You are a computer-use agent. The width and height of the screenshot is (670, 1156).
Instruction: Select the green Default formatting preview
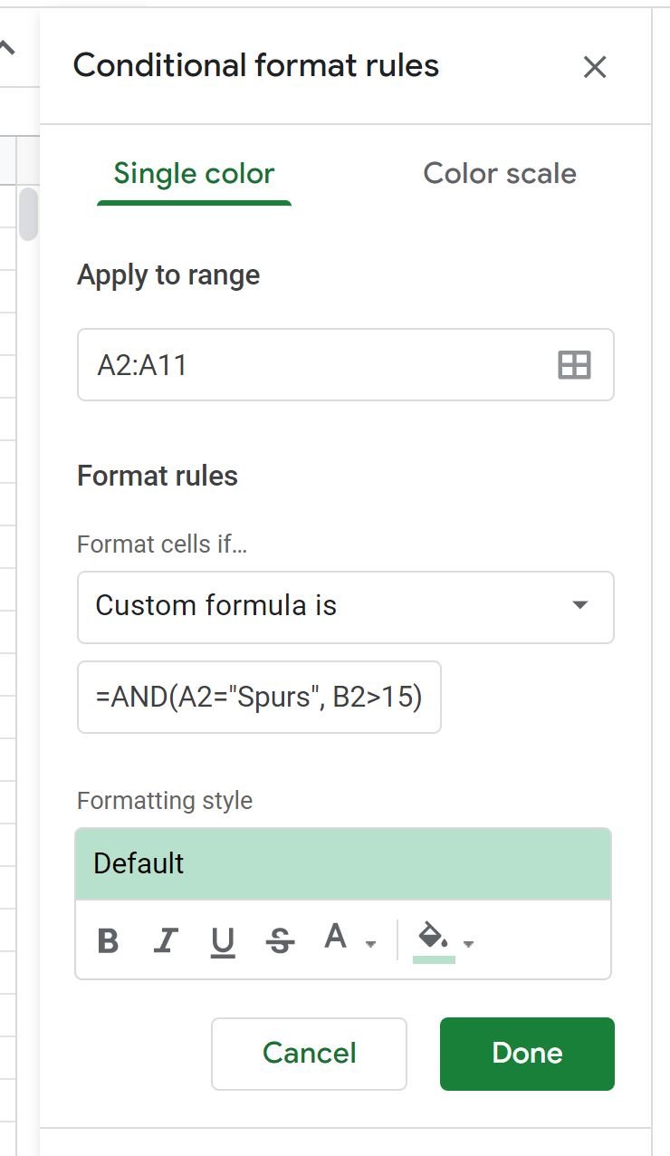tap(343, 864)
